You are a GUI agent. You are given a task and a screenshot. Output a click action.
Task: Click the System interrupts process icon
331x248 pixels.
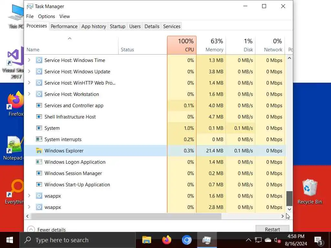(x=39, y=139)
